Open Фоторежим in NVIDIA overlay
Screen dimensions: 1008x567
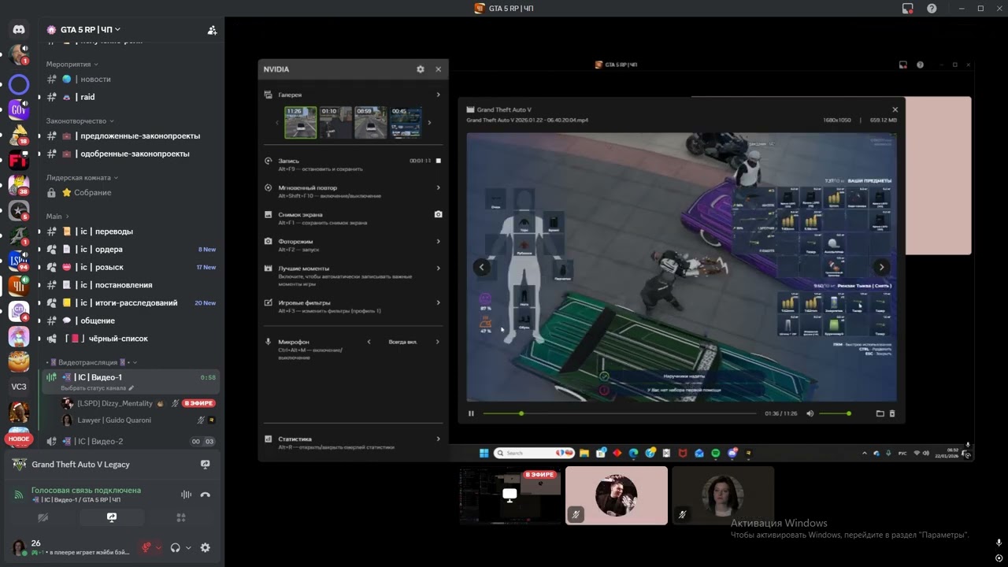[x=354, y=245]
